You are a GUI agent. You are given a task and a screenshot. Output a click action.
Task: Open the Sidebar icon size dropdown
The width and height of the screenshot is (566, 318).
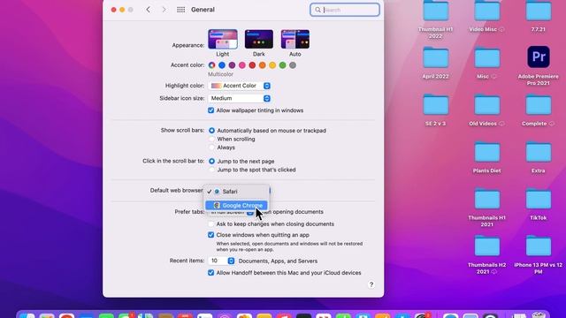pyautogui.click(x=240, y=98)
